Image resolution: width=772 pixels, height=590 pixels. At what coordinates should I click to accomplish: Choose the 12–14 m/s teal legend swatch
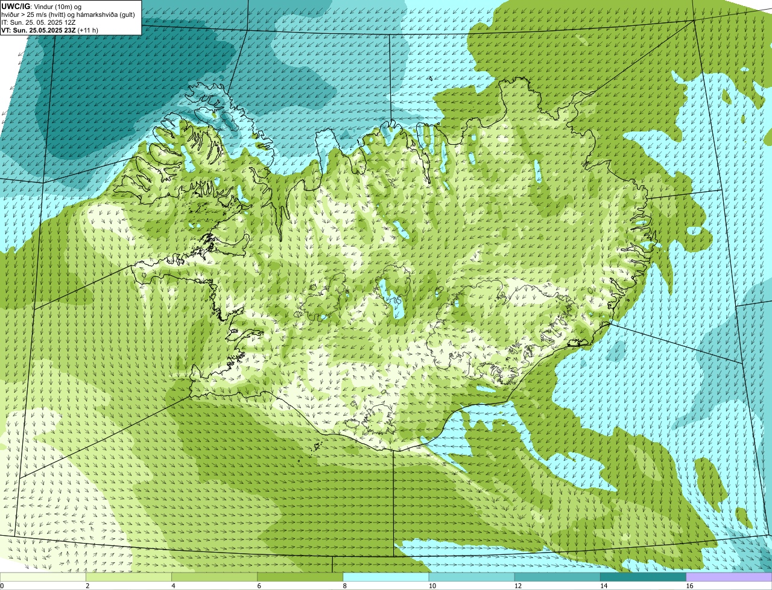point(557,577)
